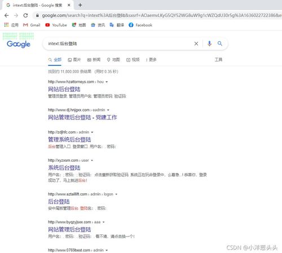The width and height of the screenshot is (282, 253).
Task: Click the Google logo
Action: pos(19,44)
